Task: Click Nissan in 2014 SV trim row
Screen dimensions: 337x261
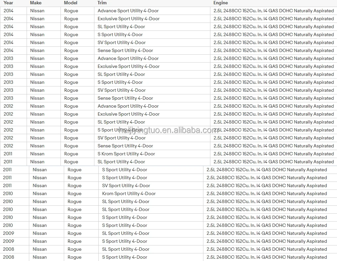Action: pyautogui.click(x=37, y=42)
